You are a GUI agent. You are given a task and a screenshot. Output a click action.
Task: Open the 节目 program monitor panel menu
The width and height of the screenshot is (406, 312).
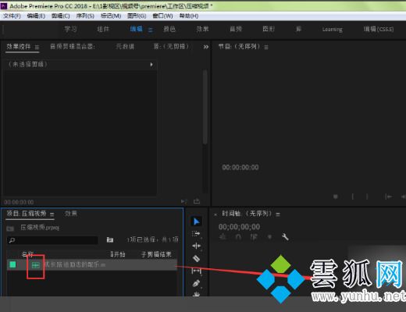pos(266,47)
